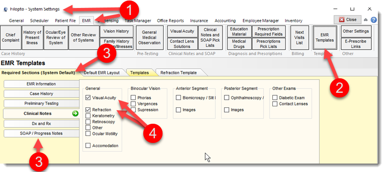Select the Preliminary Testing section
Image resolution: width=385 pixels, height=172 pixels.
(41, 104)
